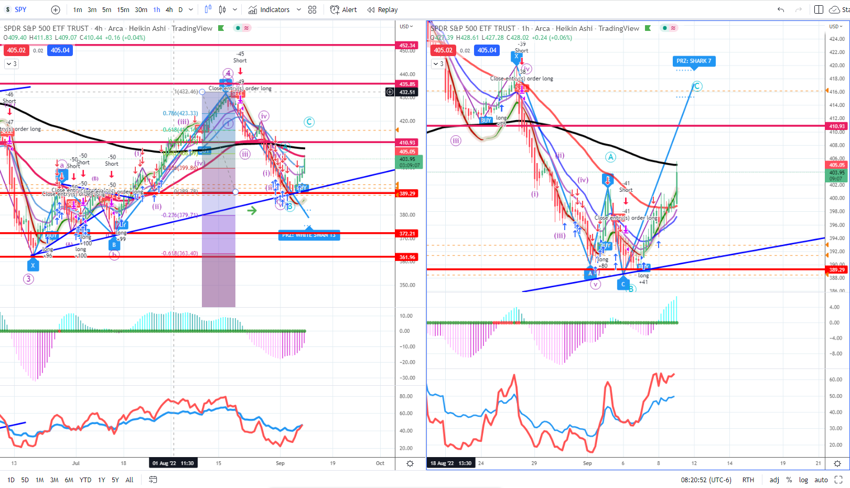Open RTH session selector
The image size is (850, 488).
[x=748, y=480]
